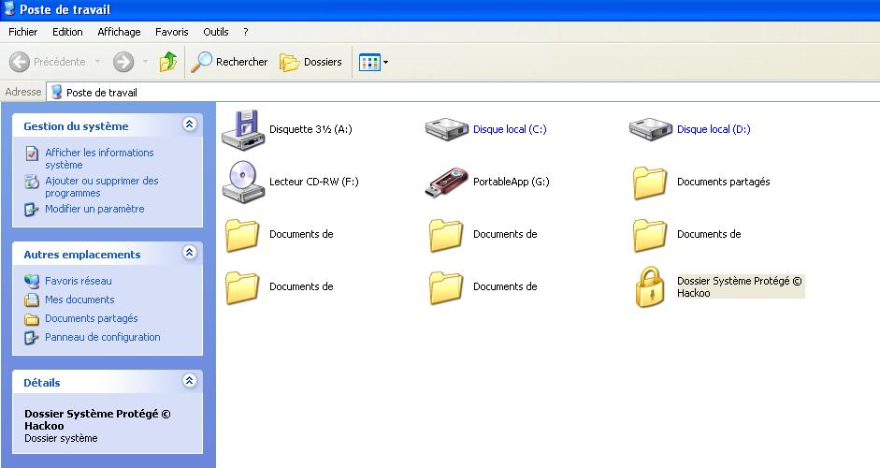Collapse the Autres emplacements panel
Screen dimensions: 880x468
click(190, 253)
